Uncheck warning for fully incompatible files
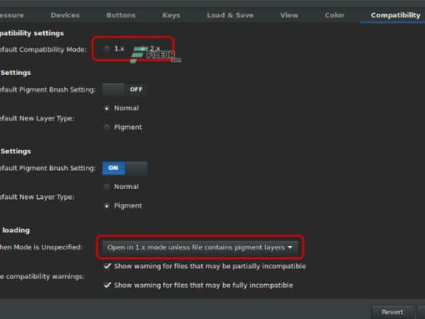This screenshot has width=425, height=319. coord(107,285)
